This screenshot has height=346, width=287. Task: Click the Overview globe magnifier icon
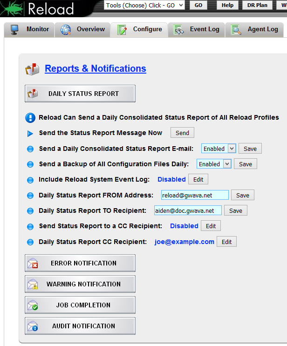66,29
